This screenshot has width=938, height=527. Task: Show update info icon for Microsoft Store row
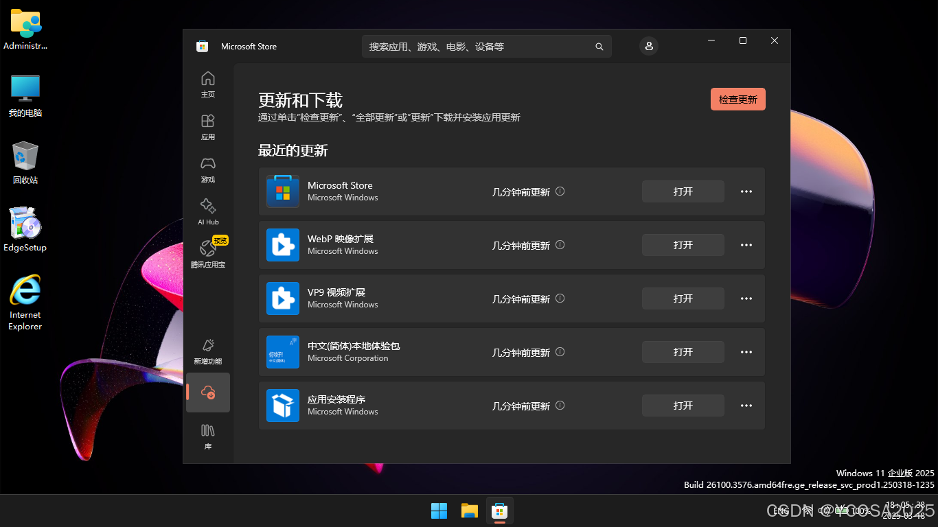560,191
